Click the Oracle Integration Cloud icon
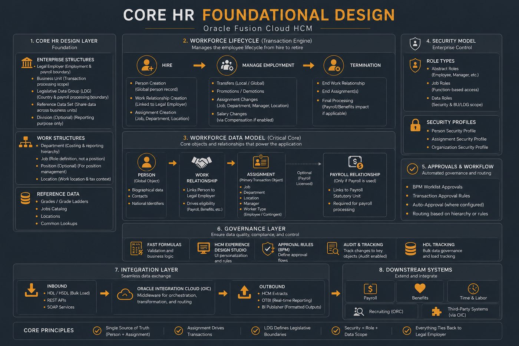The width and height of the screenshot is (519, 346). tap(125, 294)
